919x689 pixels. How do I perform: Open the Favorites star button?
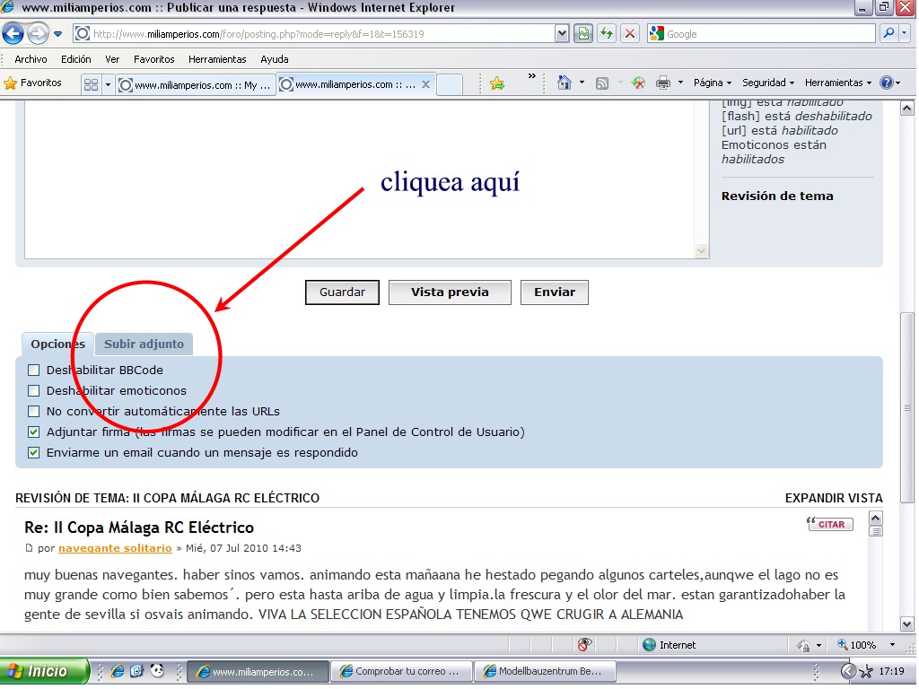pyautogui.click(x=33, y=83)
